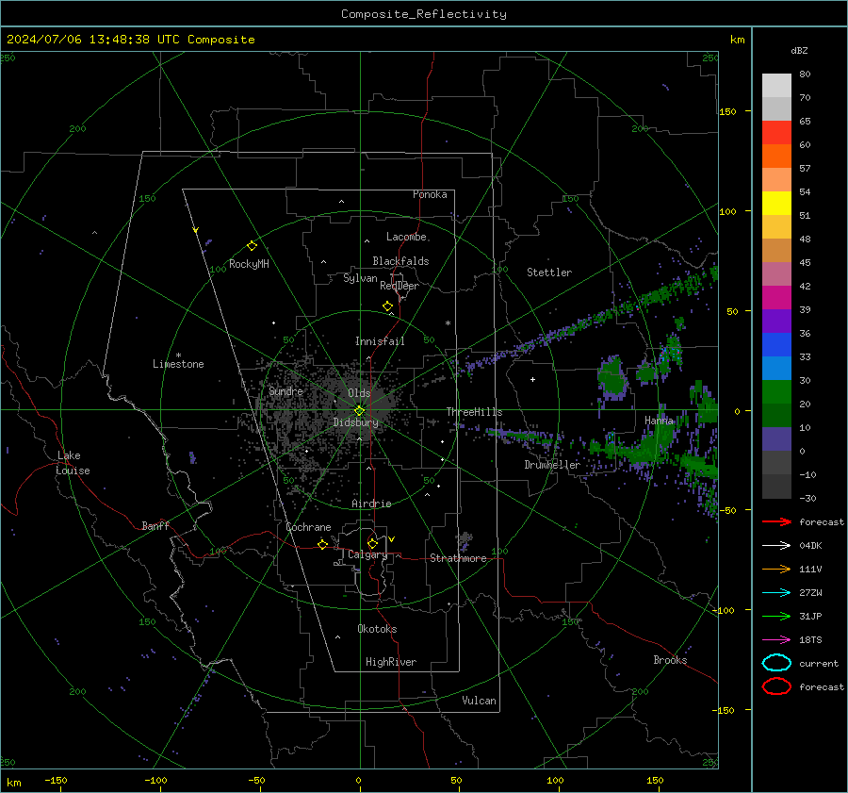Click the 100 tick on right axis
The width and height of the screenshot is (848, 793).
coord(728,211)
